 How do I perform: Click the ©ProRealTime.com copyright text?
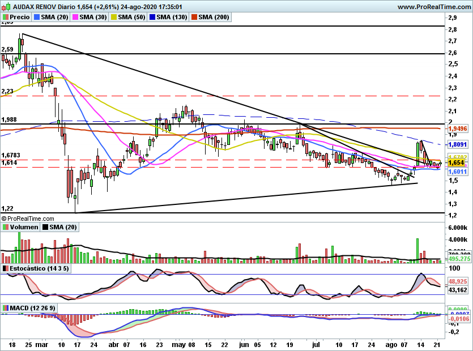28,219
